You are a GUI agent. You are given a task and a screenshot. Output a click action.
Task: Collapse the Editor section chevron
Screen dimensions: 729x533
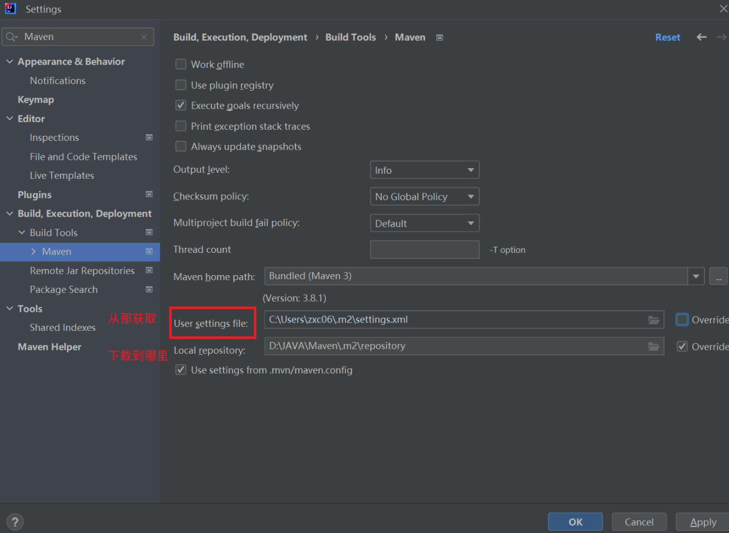click(x=9, y=118)
